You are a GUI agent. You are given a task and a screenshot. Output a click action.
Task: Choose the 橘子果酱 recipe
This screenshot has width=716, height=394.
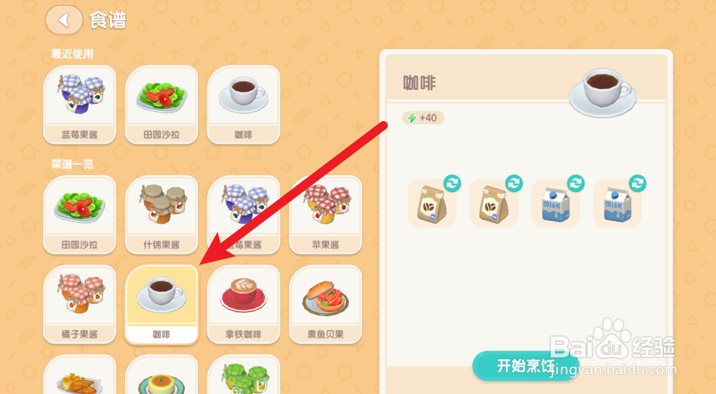click(80, 304)
